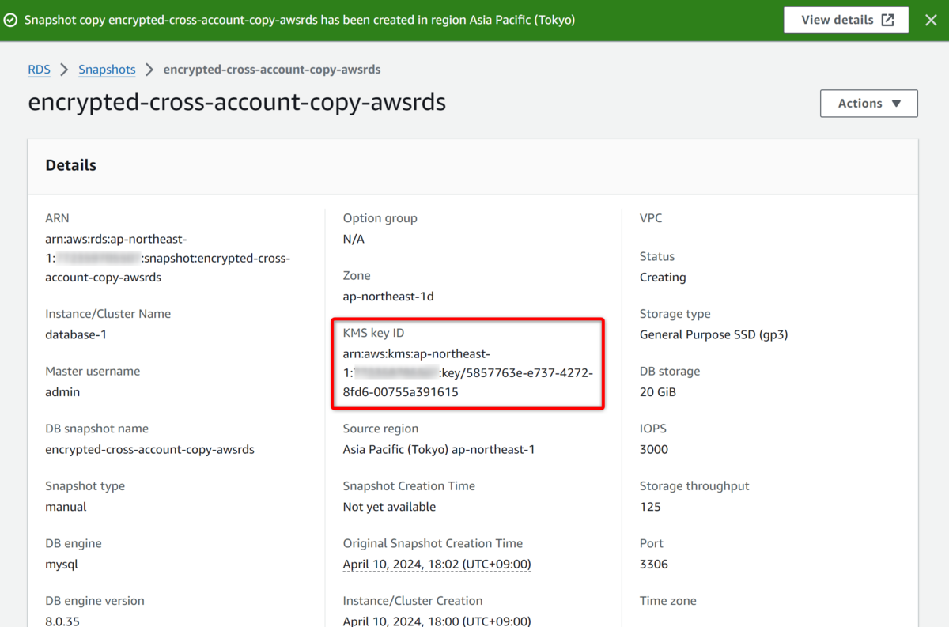Select the KMS key ID label
The height and width of the screenshot is (627, 949).
[373, 333]
